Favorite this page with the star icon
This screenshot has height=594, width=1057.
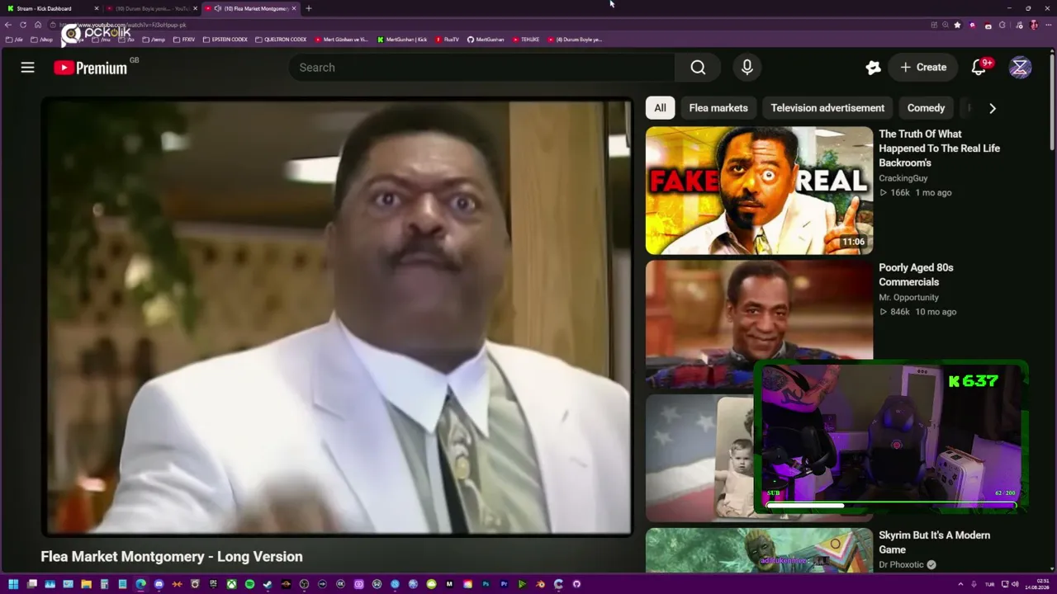tap(957, 25)
